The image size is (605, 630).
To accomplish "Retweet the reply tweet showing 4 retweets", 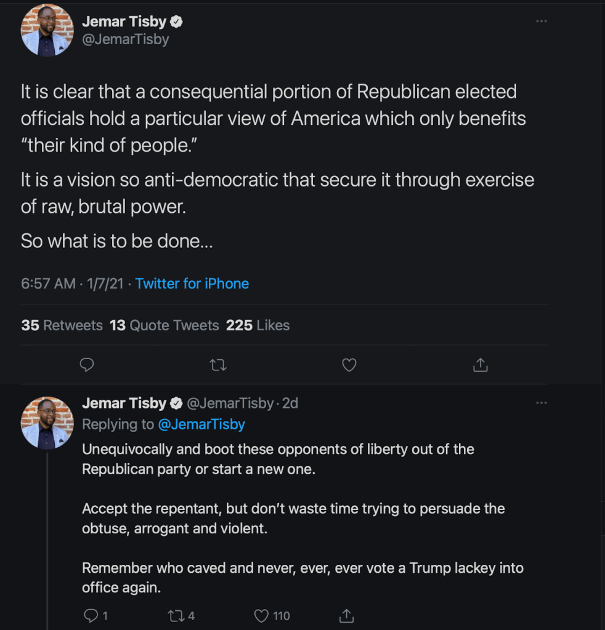I will coord(181,615).
